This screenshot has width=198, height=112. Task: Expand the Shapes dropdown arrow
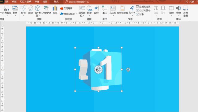click(24, 16)
